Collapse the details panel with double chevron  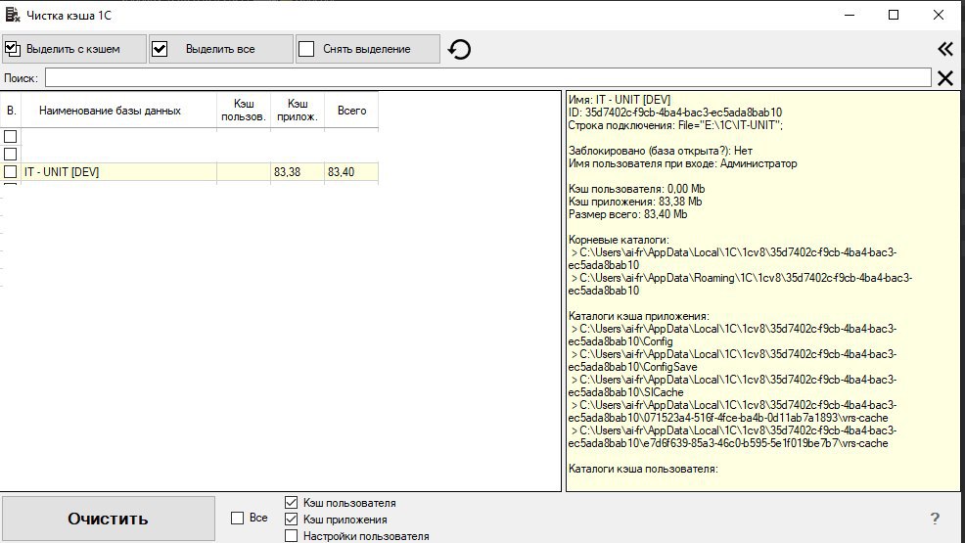(945, 49)
